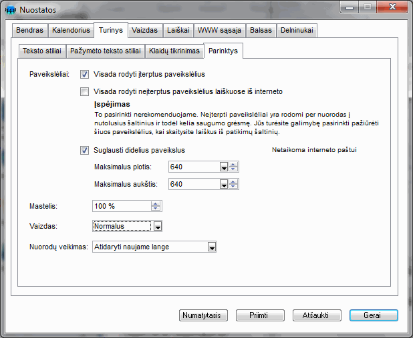
Task: Expand the Nuorodų veikimas dropdown
Action: pos(212,247)
